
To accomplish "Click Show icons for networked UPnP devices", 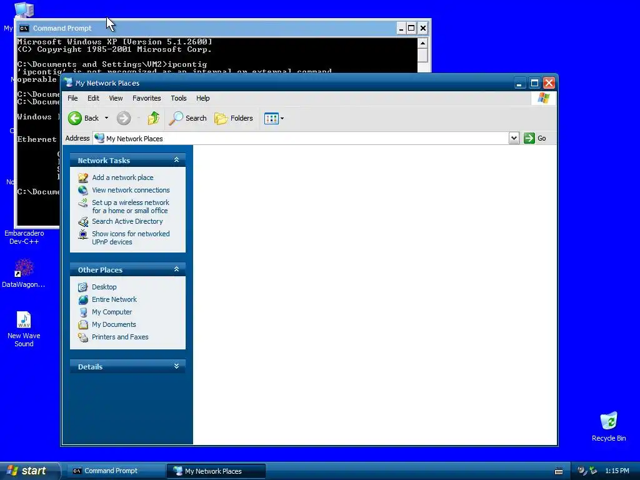I will pos(131,237).
